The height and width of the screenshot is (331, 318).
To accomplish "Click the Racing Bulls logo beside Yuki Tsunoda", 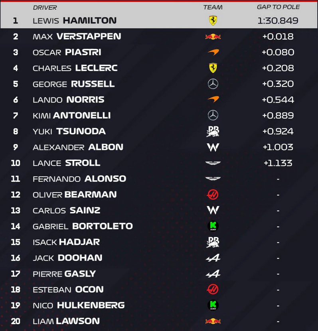I will click(213, 131).
